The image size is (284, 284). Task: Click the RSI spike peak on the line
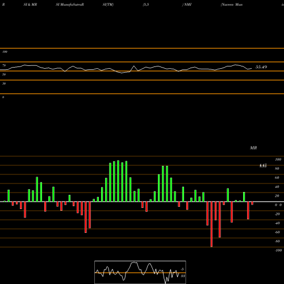[134, 66]
